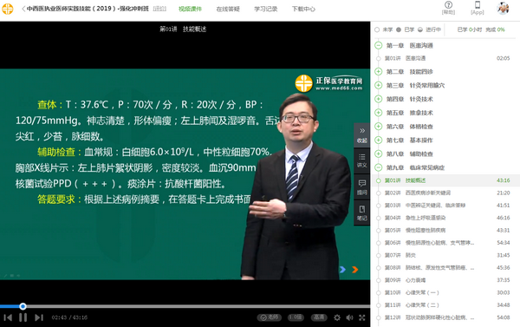The height and width of the screenshot is (327, 520).
Task: Click the 已学 legend indicator
Action: (399, 29)
